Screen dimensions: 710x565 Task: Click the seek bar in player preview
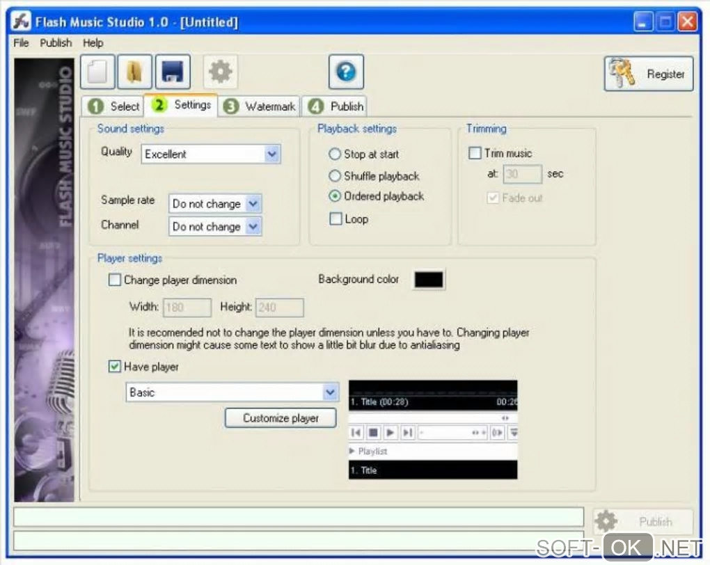432,418
